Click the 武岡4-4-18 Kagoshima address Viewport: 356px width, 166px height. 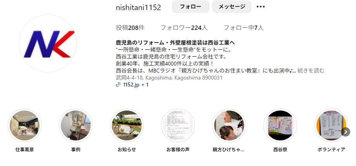pyautogui.click(x=169, y=78)
